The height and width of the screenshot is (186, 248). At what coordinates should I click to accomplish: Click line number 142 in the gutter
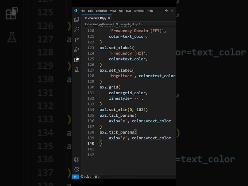[x=91, y=155]
